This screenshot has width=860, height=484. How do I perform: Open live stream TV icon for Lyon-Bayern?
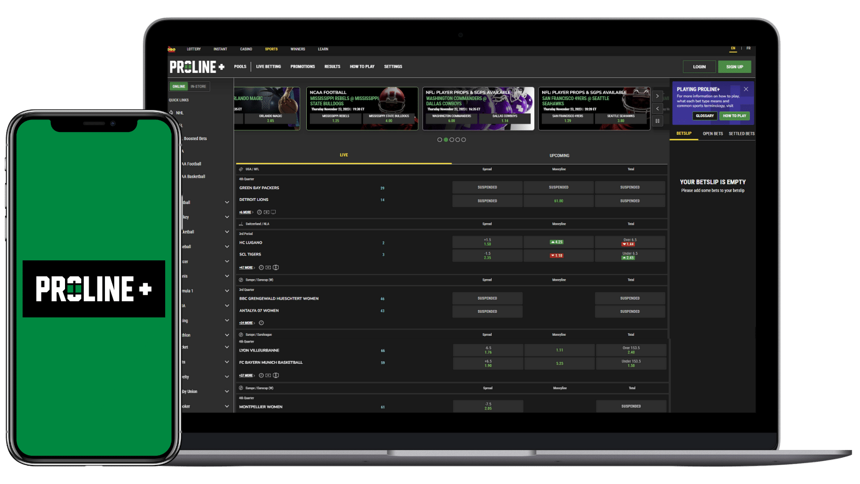[x=276, y=376]
